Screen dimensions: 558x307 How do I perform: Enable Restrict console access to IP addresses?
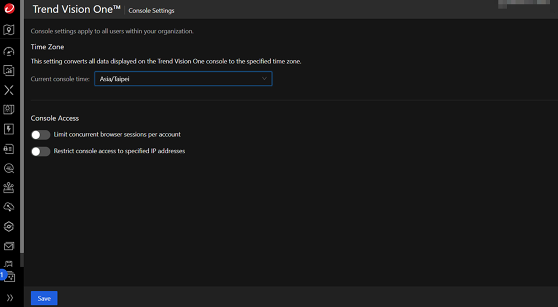pos(41,151)
